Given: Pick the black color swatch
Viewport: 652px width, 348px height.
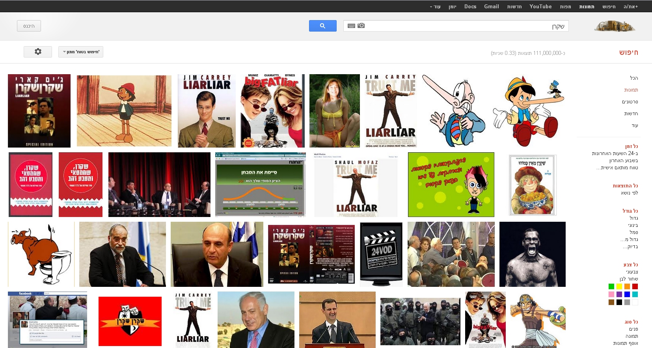Looking at the screenshot, I should pyautogui.click(x=619, y=302).
